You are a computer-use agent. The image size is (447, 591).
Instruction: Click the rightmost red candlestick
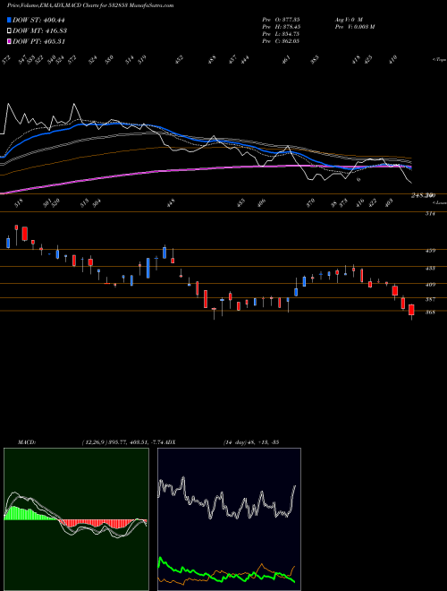(x=411, y=310)
